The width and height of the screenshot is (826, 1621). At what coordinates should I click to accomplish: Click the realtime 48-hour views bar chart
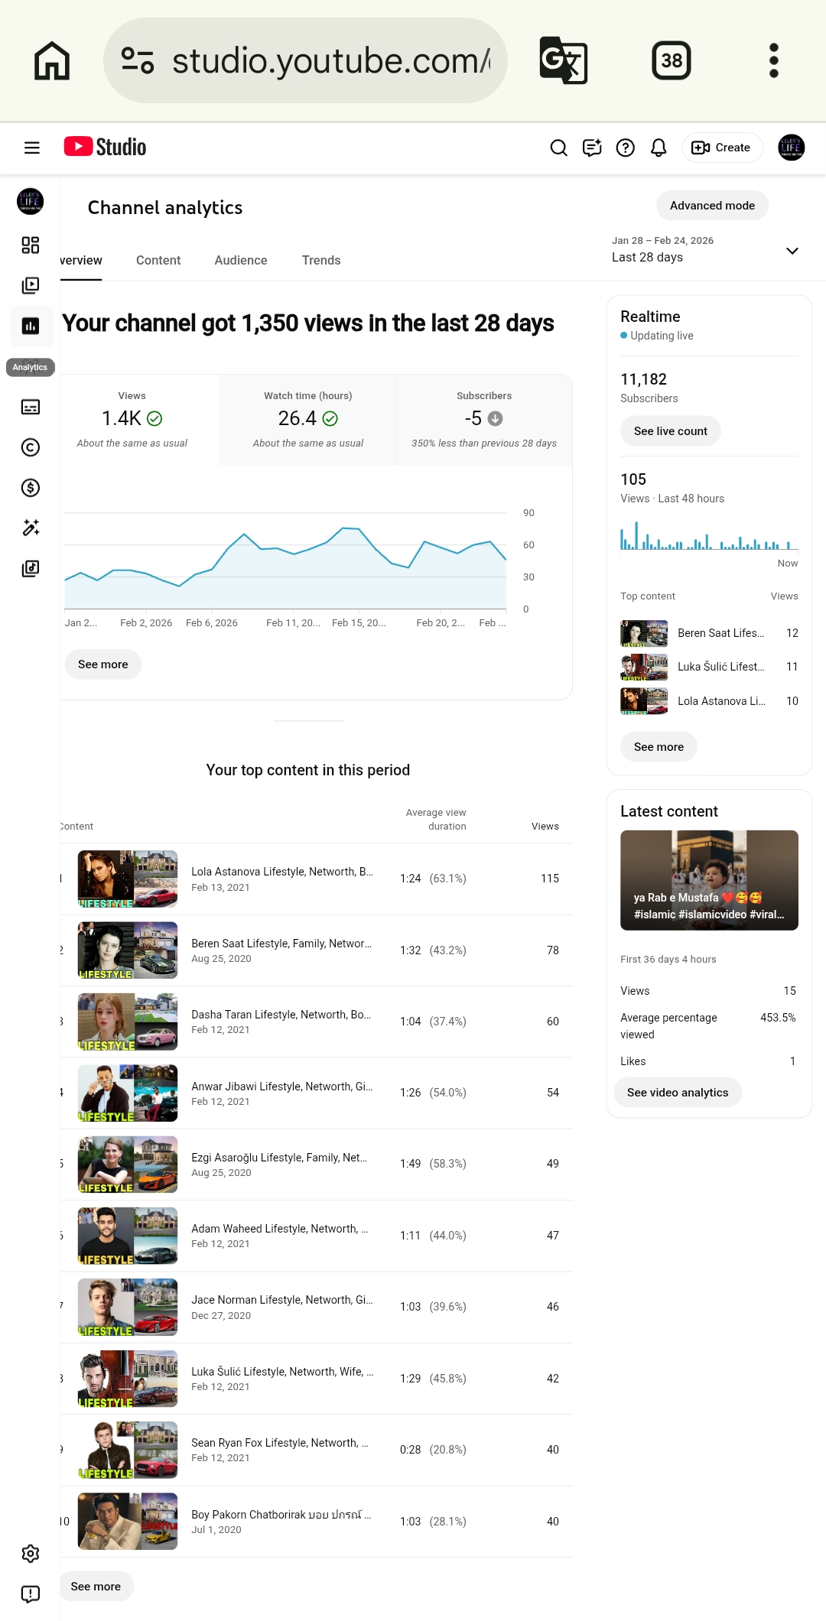(x=709, y=536)
